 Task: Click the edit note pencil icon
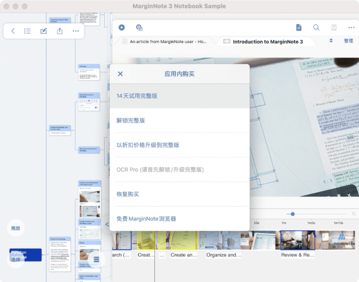pyautogui.click(x=44, y=31)
